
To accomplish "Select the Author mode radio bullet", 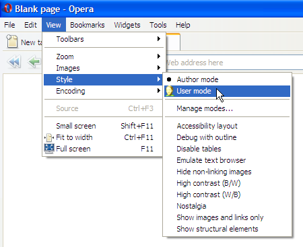I will click(x=169, y=79).
